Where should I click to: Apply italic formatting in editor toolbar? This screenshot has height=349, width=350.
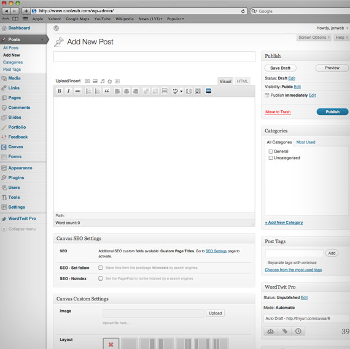[69, 91]
